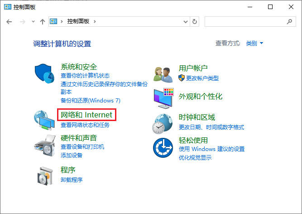Expand the address bar history dropdown
Image resolution: width=302 pixels, height=214 pixels.
(186, 22)
